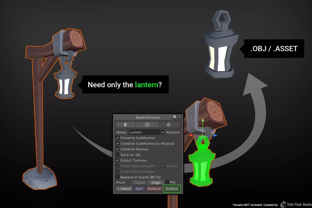This screenshot has width=312, height=208.
Task: Enable Save as .obj checkbox
Action: pyautogui.click(x=118, y=155)
